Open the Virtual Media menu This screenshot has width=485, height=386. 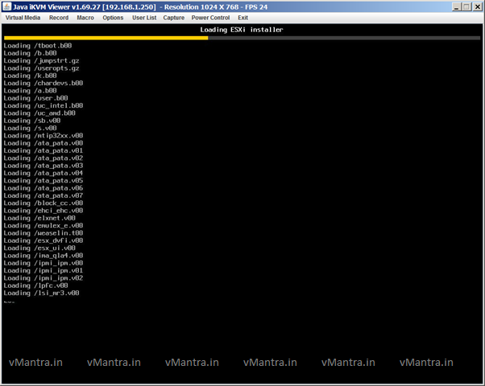(23, 18)
